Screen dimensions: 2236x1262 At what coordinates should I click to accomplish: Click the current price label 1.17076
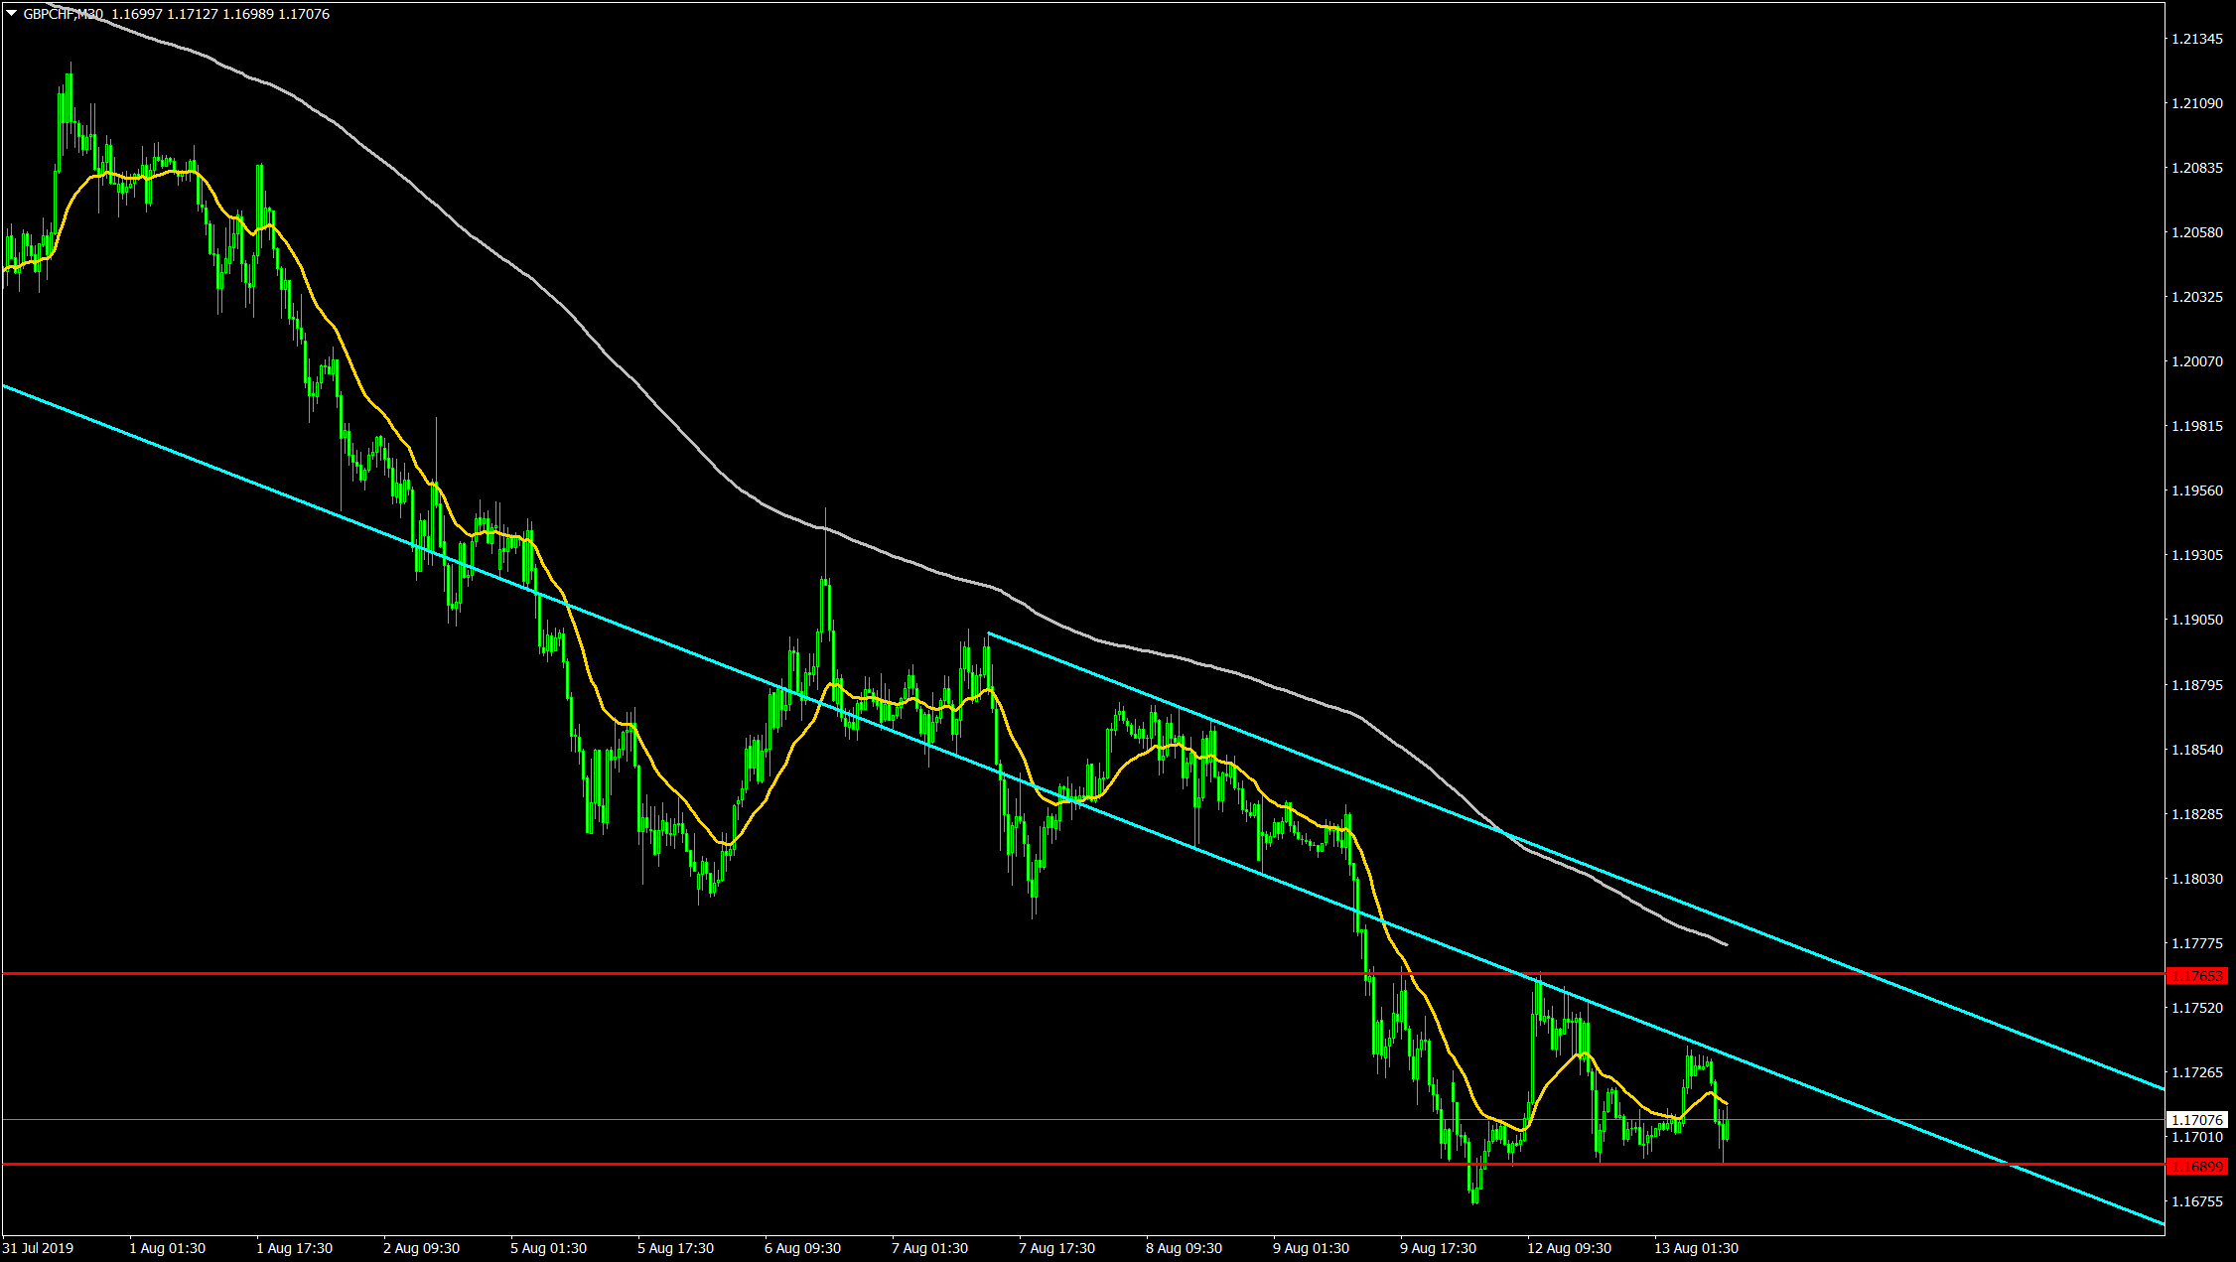pyautogui.click(x=2197, y=1119)
